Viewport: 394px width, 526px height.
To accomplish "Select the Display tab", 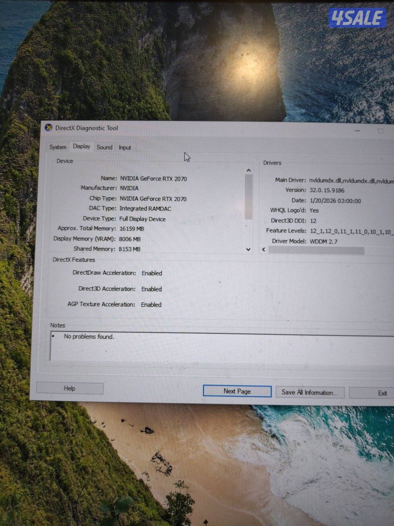I will point(82,146).
